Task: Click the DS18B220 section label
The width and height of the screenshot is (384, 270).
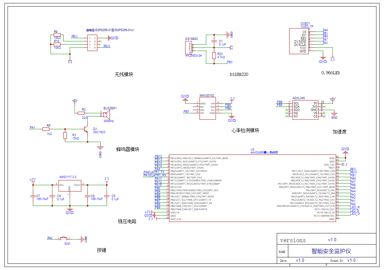Action: coord(239,75)
